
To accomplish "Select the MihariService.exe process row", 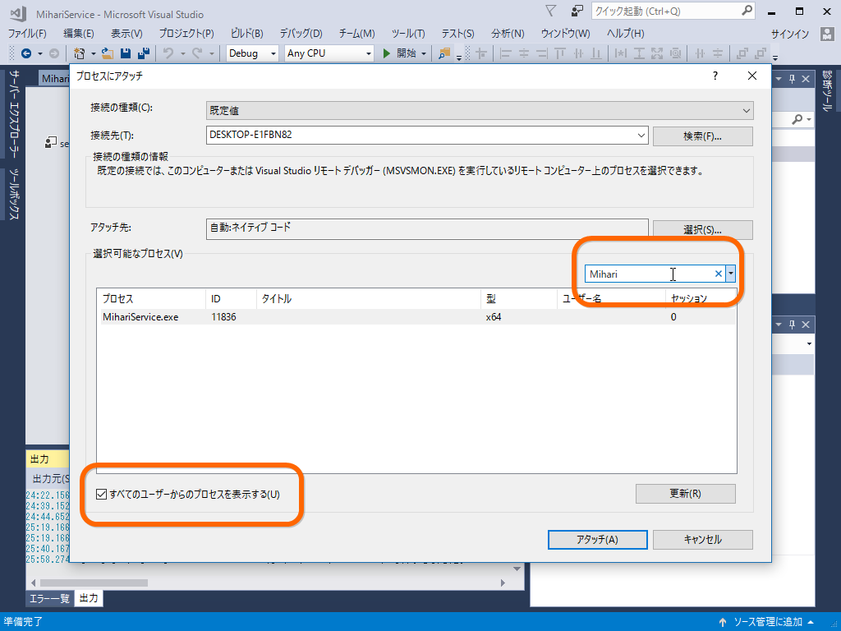I will 418,317.
